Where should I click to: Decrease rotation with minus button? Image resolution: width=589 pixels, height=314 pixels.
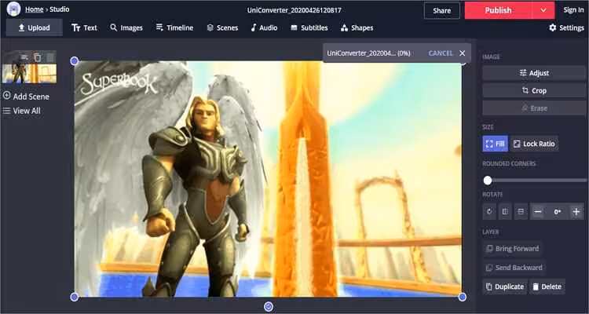click(538, 212)
